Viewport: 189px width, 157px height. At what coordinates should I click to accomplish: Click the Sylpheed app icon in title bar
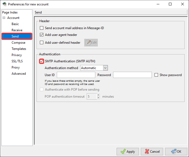click(4, 4)
